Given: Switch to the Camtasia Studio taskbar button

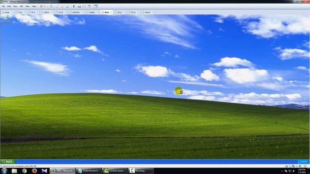Looking at the screenshot, I should [115, 171].
